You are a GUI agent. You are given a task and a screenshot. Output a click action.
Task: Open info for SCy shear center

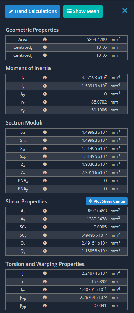click(x=45, y=235)
